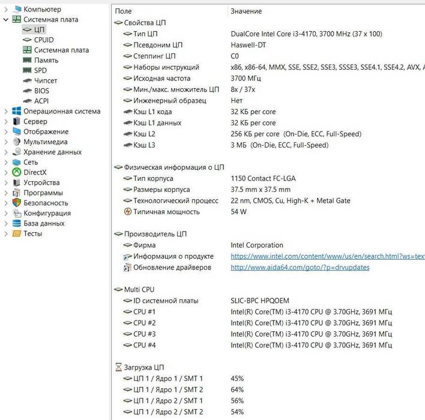Click the DirectX Xbox icon

(17, 172)
